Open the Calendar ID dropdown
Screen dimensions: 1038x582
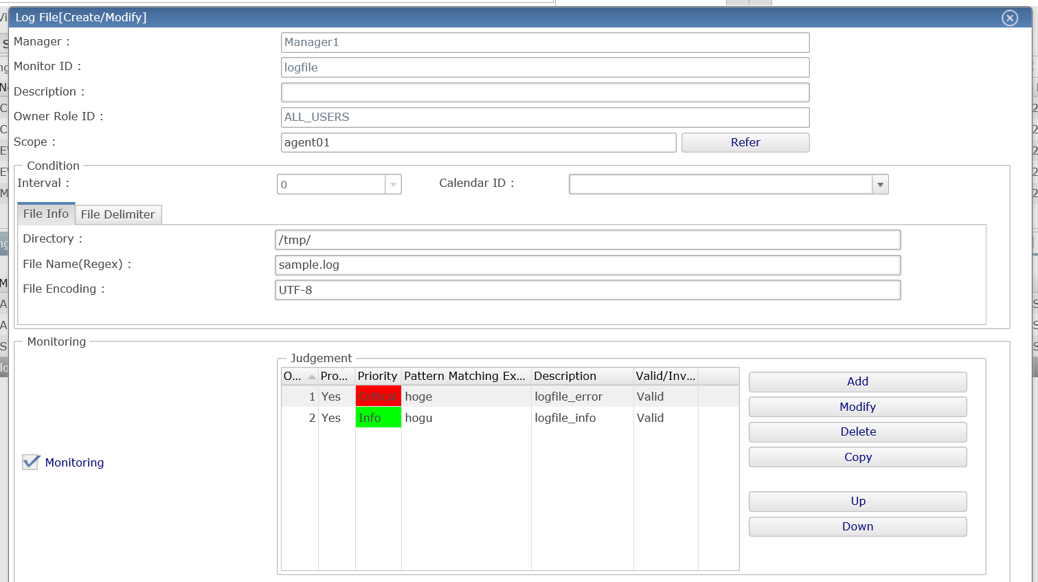pyautogui.click(x=879, y=184)
